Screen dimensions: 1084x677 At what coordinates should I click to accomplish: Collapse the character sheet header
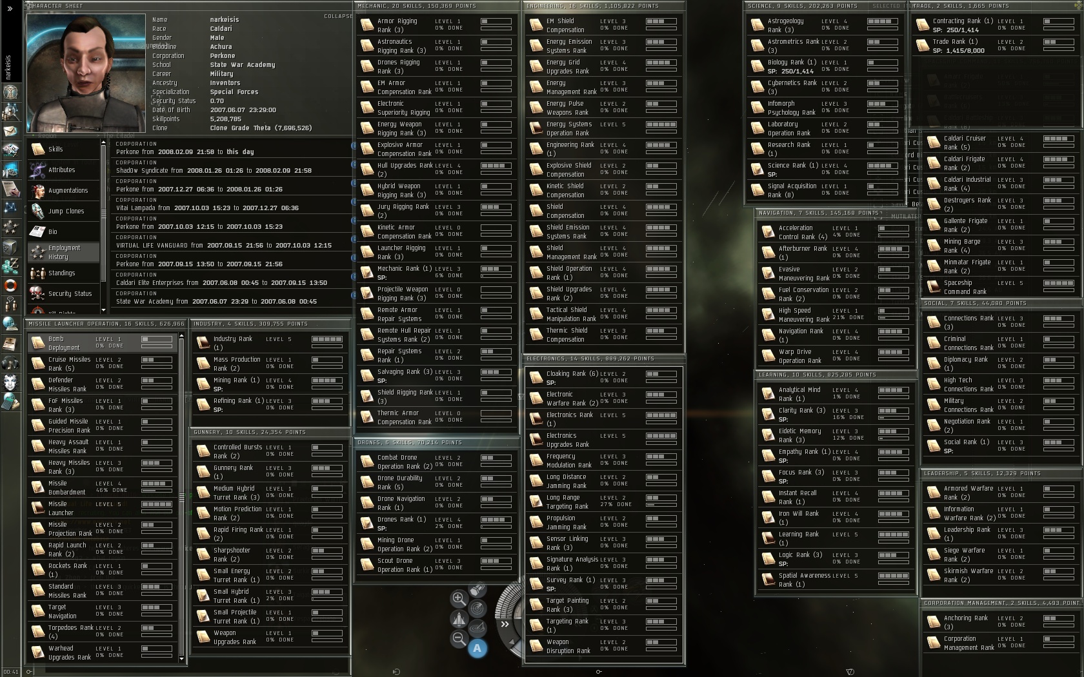coord(337,16)
